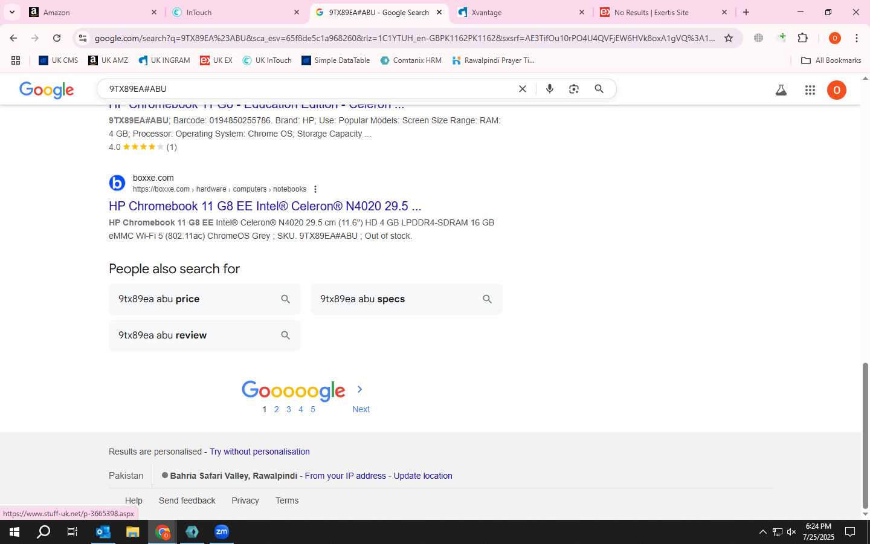Click the globe extension icon

click(759, 38)
